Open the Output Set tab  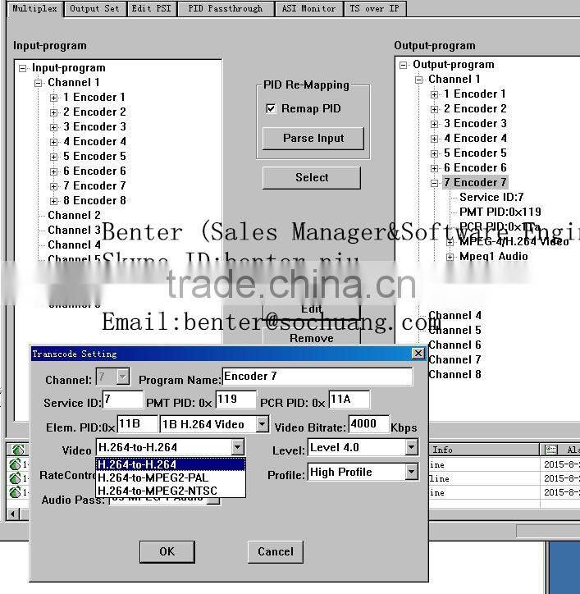pos(94,8)
